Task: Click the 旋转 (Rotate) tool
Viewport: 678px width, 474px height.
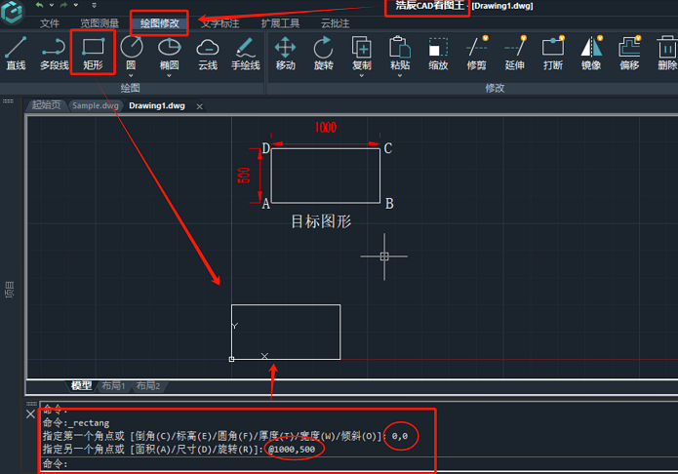Action: coord(323,53)
